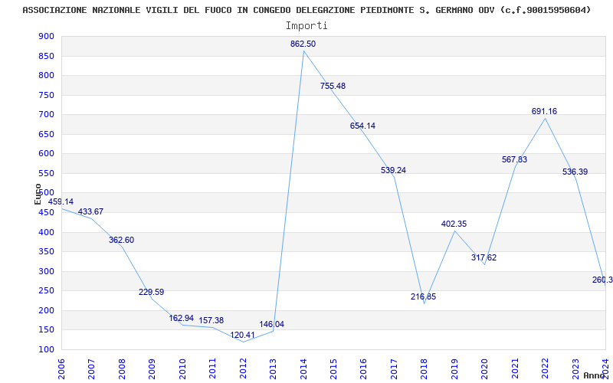Click the 459.14 data label
This screenshot has height=383, width=613.
[61, 201]
